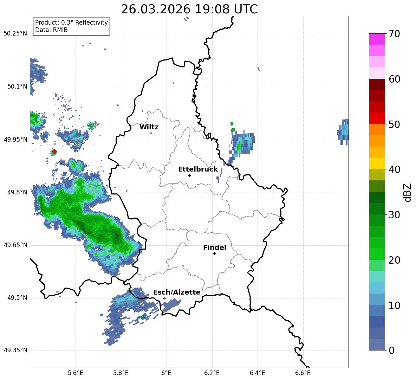Click the Findel cross marker

214,253
